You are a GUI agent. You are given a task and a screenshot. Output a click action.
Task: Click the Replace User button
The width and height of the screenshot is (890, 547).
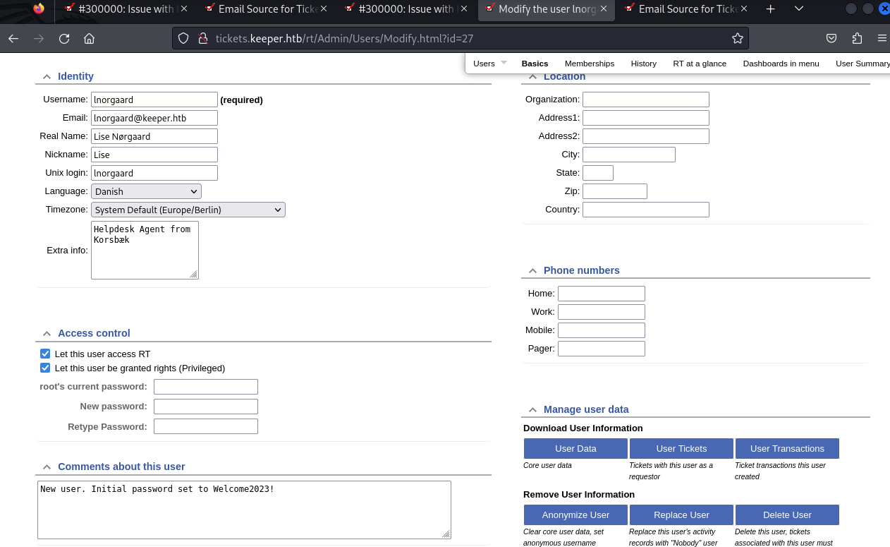681,515
